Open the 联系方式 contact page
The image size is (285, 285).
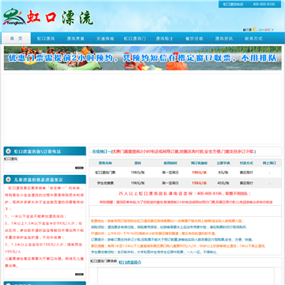253,39
